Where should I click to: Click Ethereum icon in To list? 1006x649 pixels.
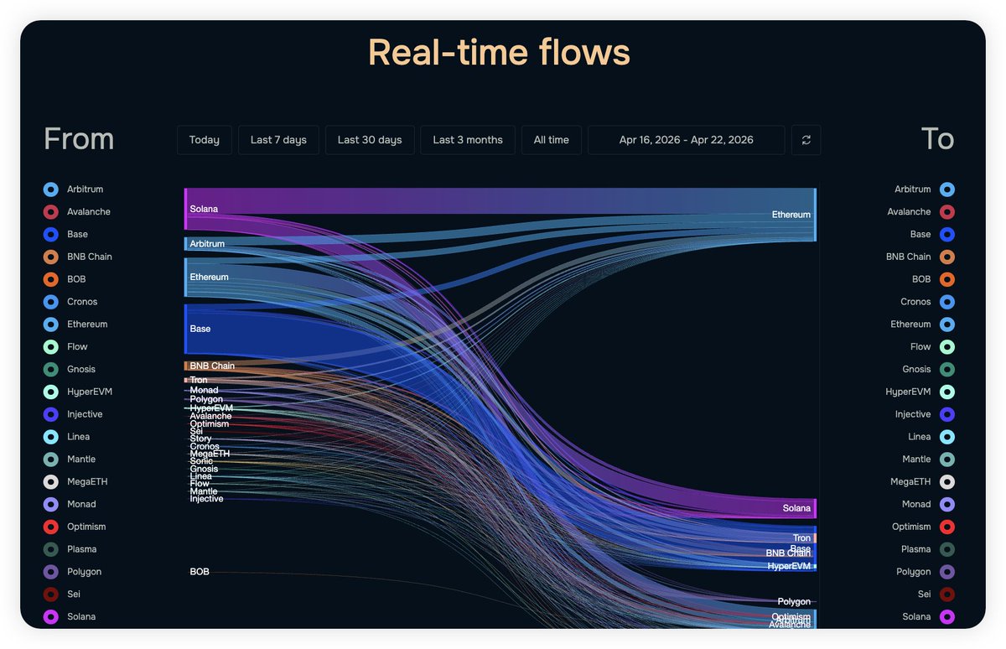pos(947,324)
